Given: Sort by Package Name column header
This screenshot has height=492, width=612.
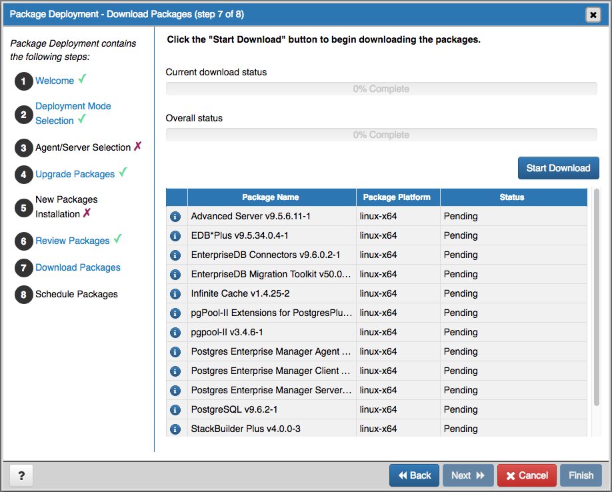Looking at the screenshot, I should [x=271, y=197].
